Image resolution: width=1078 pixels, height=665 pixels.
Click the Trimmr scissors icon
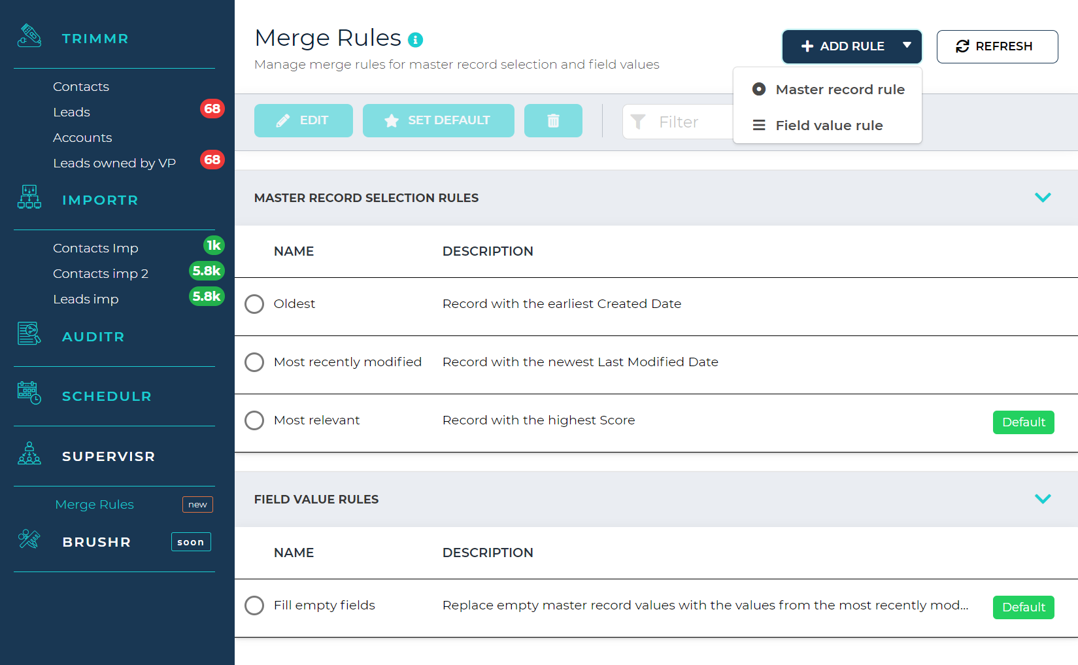coord(29,36)
